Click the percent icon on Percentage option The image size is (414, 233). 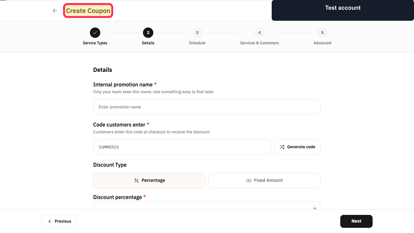coord(136,181)
